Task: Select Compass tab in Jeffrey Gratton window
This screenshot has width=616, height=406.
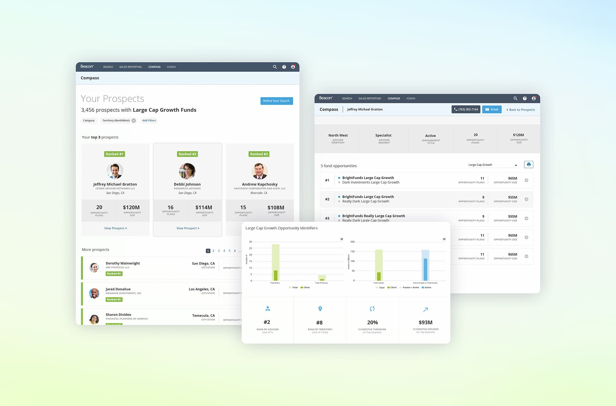Action: pos(394,98)
